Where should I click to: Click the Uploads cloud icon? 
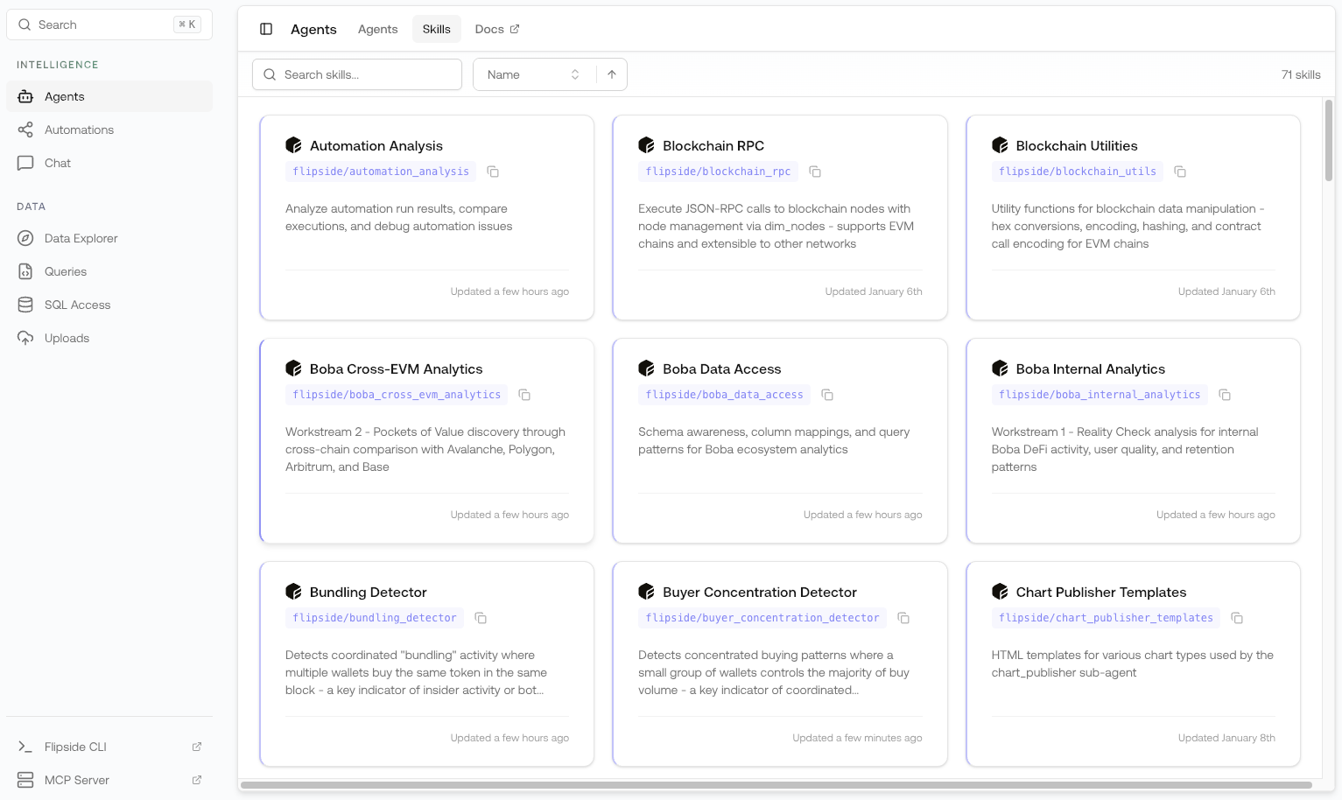pos(25,338)
